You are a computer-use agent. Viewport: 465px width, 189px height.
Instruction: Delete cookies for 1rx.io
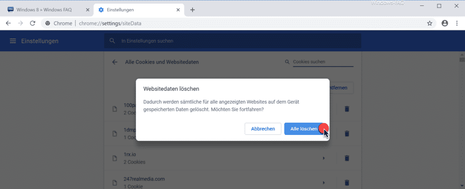[x=347, y=158]
